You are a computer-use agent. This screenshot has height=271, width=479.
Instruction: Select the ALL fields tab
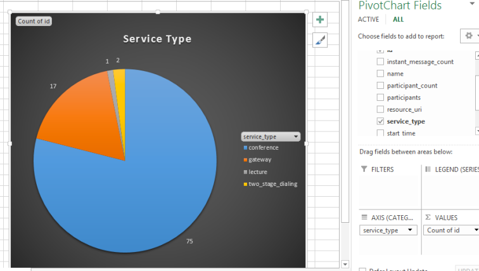[398, 20]
